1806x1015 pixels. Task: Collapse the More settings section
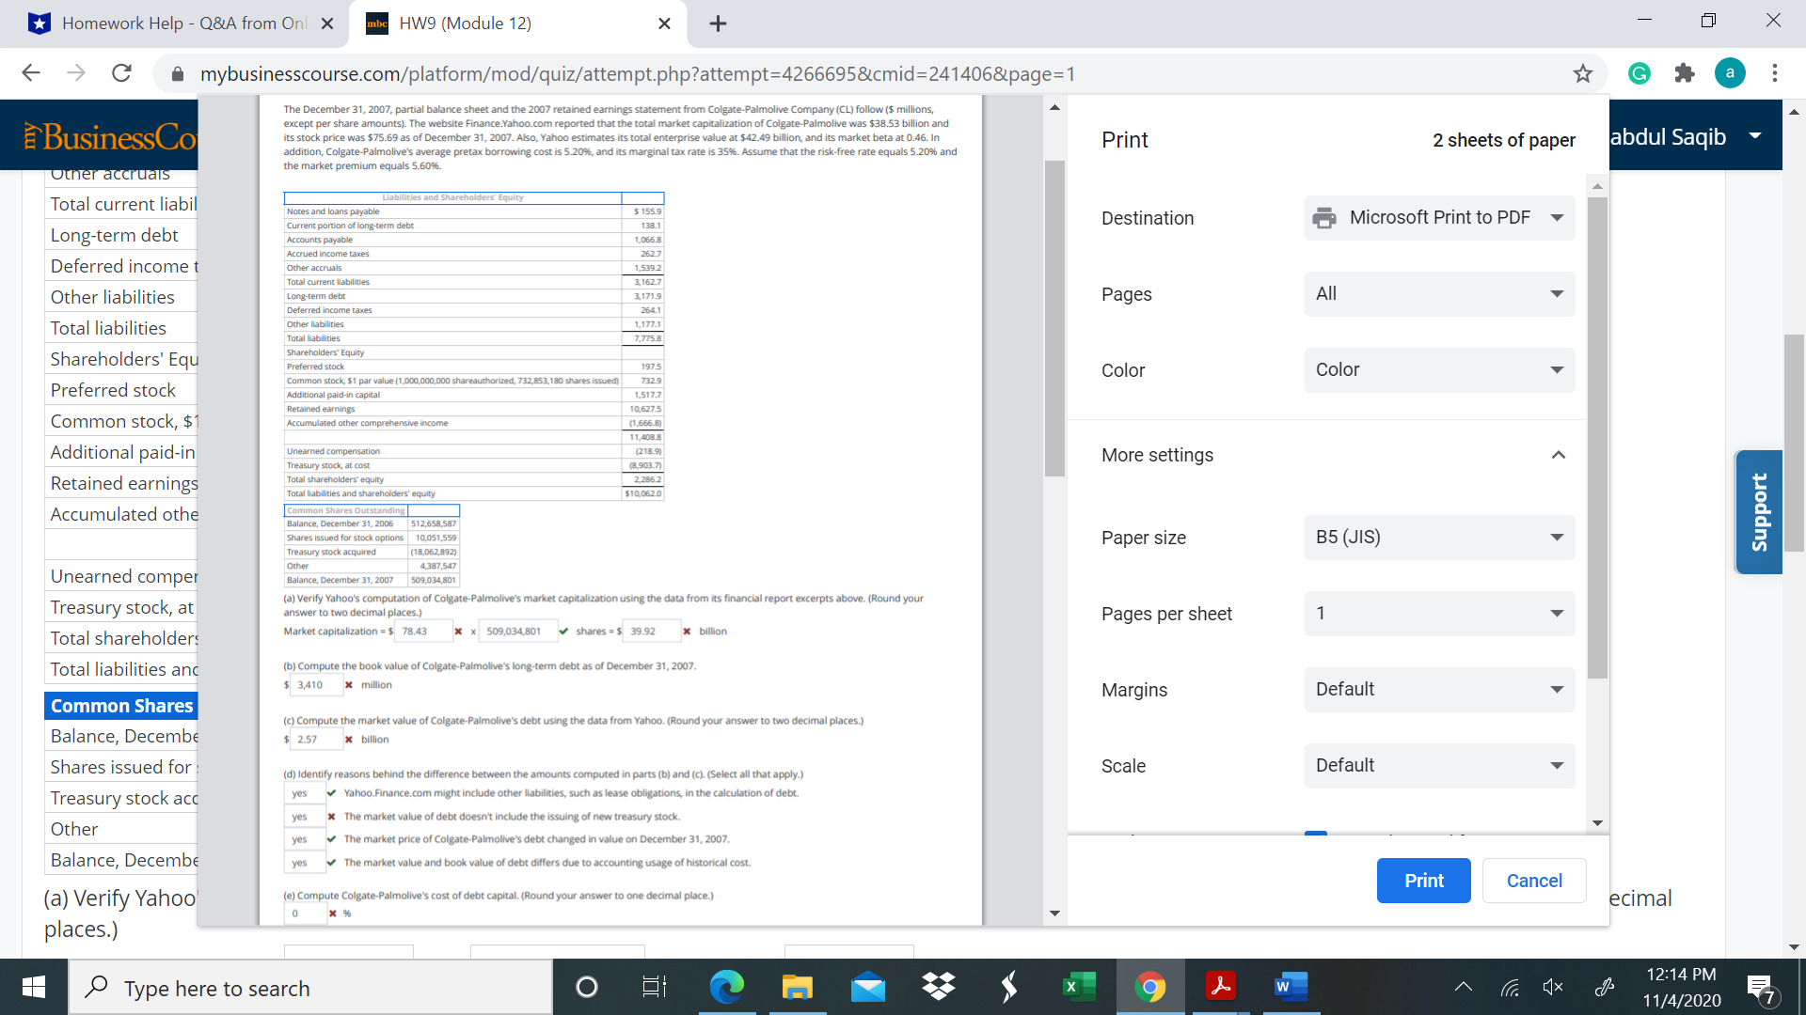click(1559, 455)
